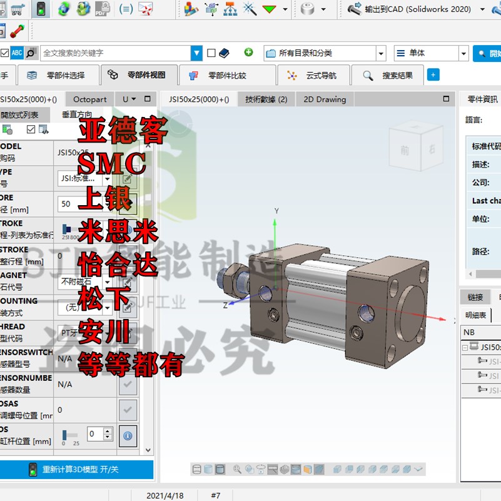The image size is (501, 501).
Task: Click the globe with user icon
Action: coord(83,9)
